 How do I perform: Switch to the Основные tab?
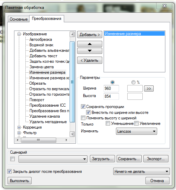pyautogui.click(x=19, y=19)
